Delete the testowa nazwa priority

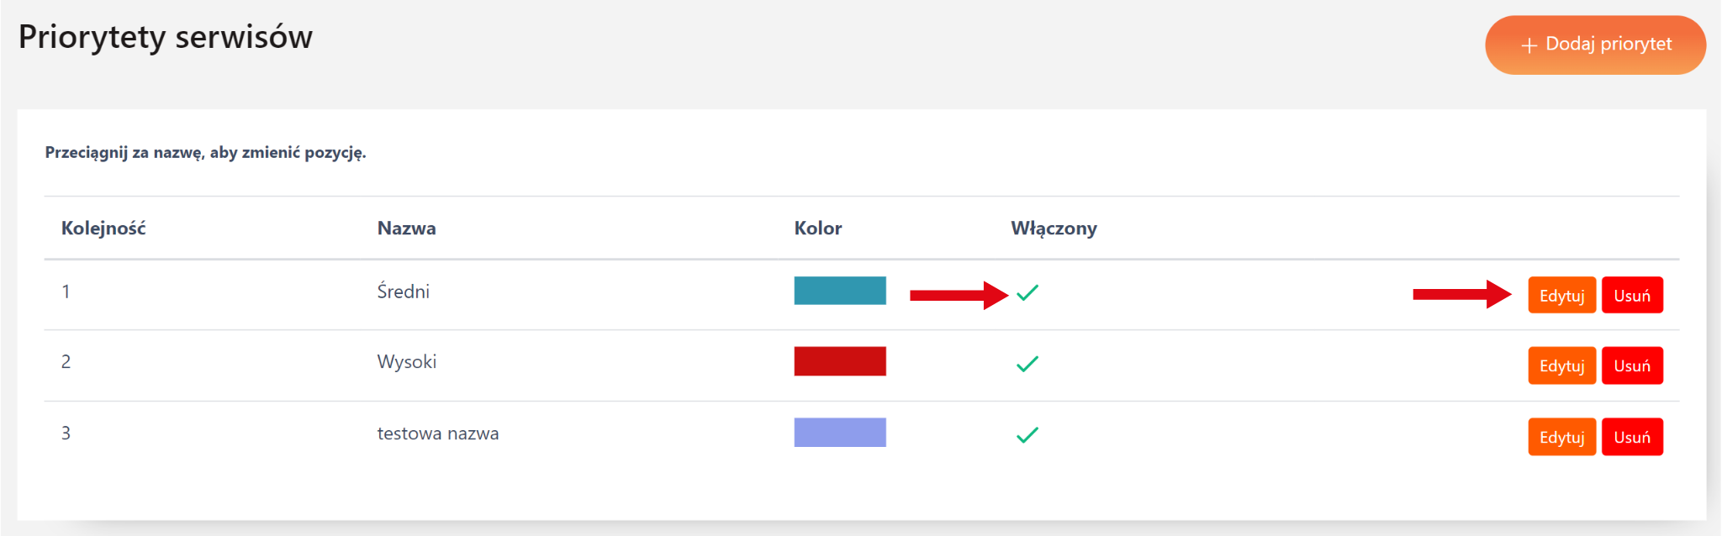(x=1631, y=437)
